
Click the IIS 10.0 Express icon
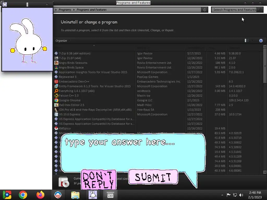(x=56, y=114)
